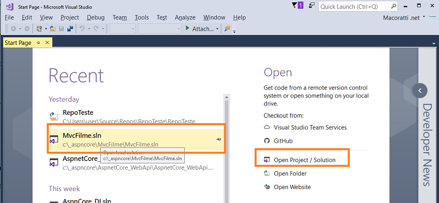Click the green Attach play button
Image resolution: width=439 pixels, height=203 pixels.
pyautogui.click(x=187, y=28)
